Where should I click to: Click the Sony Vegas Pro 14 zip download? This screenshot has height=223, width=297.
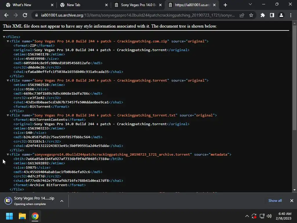pos(30,201)
